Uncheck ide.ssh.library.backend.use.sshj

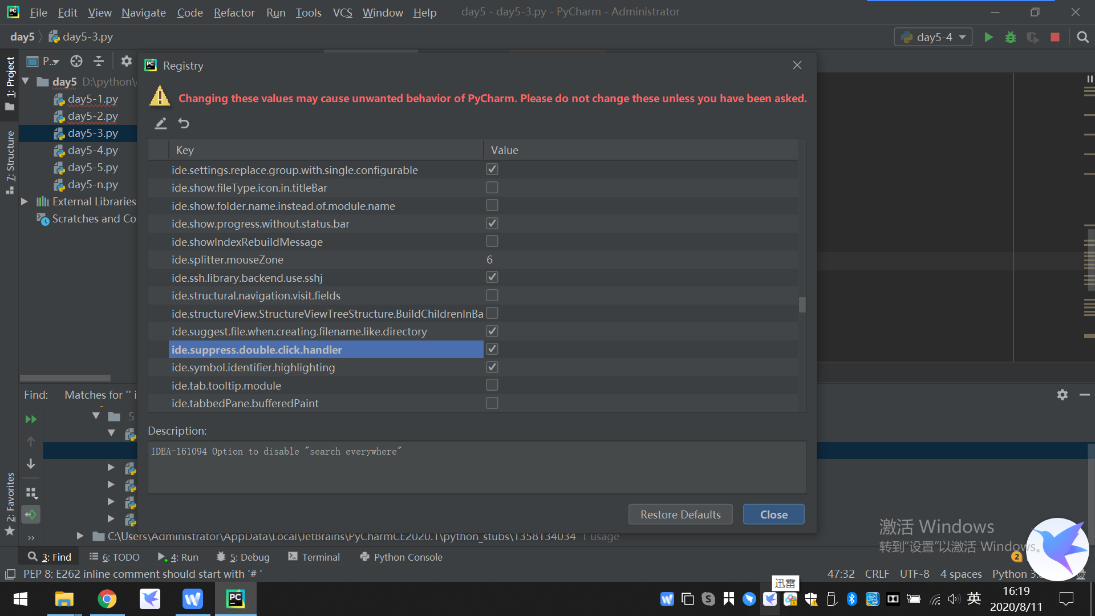click(x=492, y=277)
